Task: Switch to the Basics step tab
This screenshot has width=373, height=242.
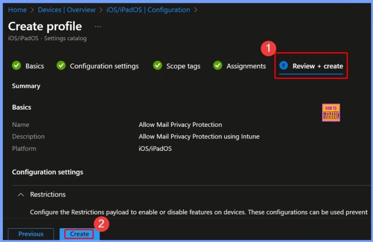Action: (35, 66)
